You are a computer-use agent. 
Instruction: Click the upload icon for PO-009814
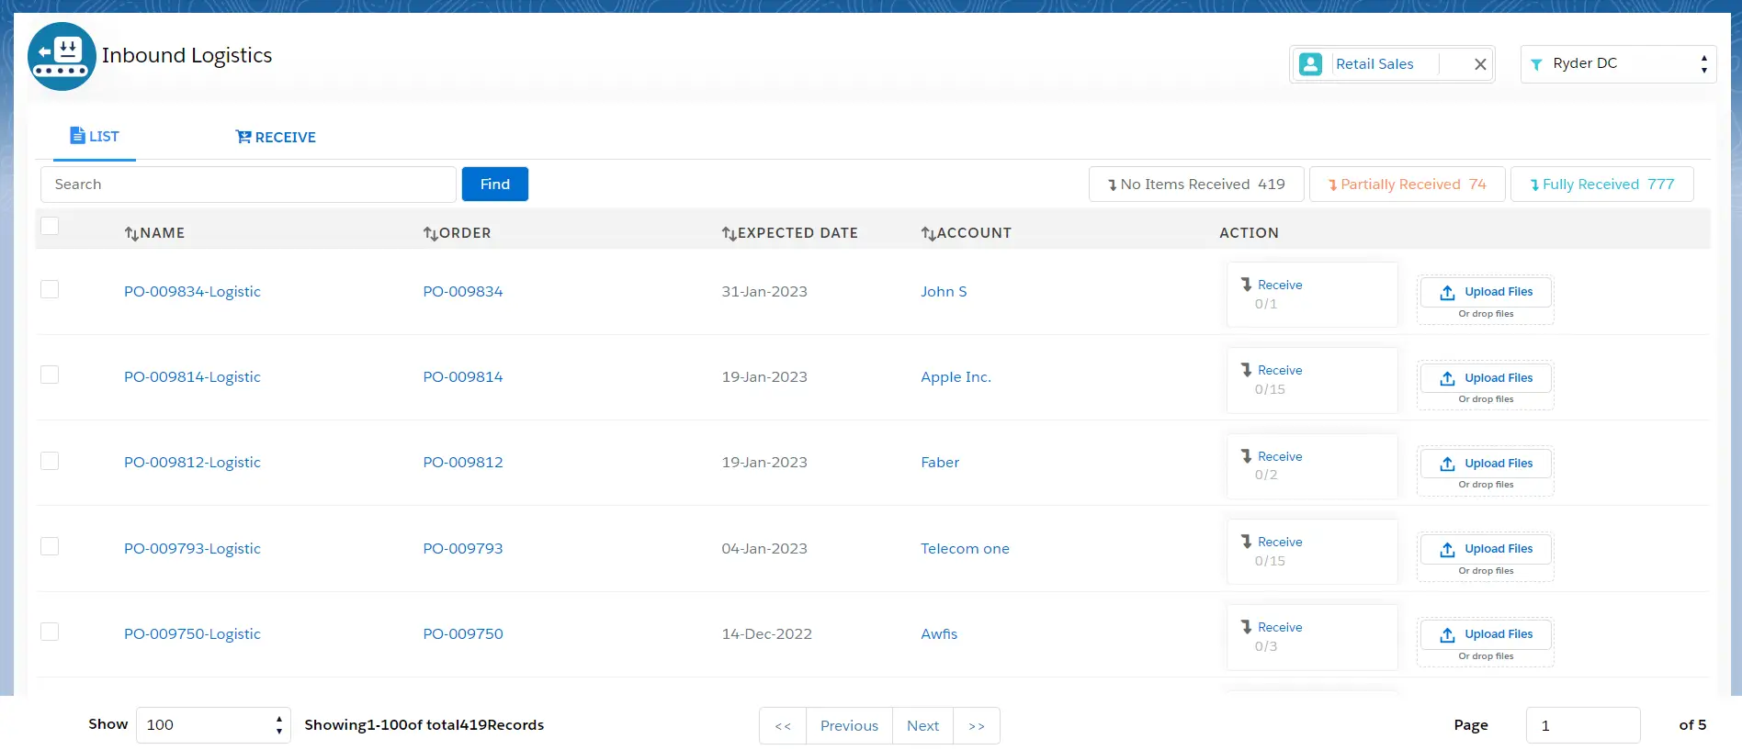[1447, 378]
